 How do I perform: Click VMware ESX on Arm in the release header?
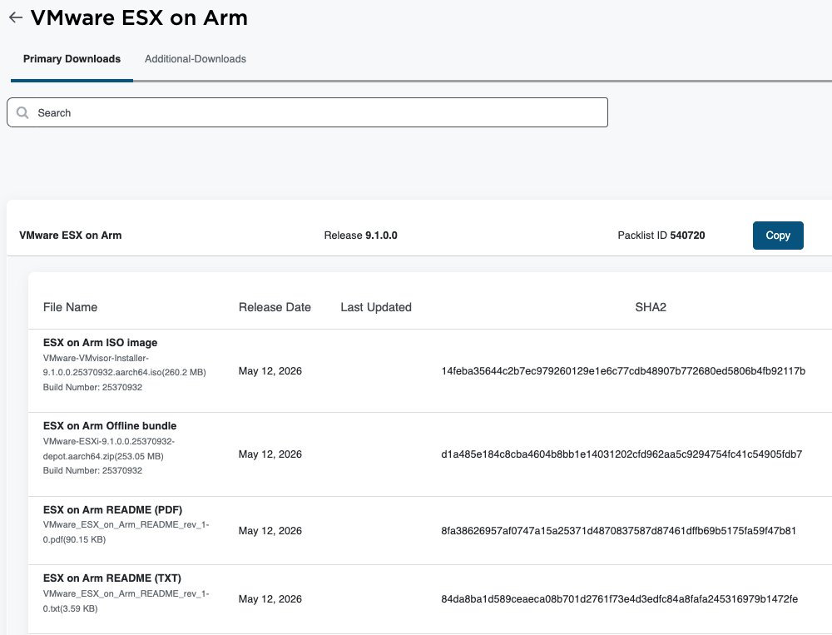pos(71,236)
